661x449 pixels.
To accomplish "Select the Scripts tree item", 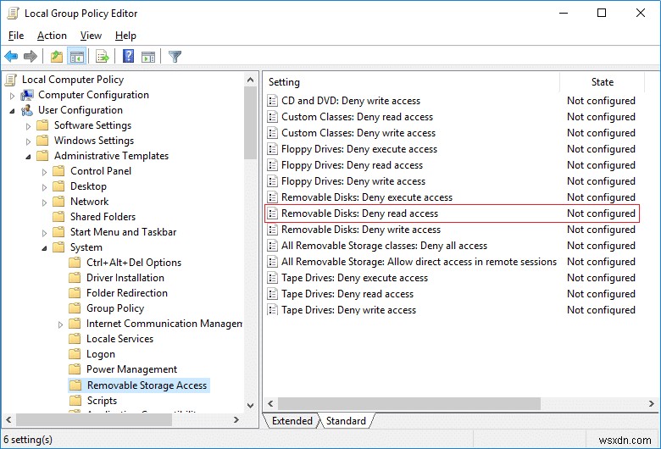I will click(102, 400).
